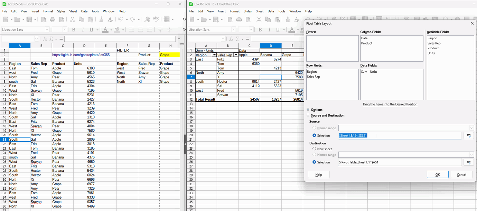Open the Data menu

coord(84,11)
